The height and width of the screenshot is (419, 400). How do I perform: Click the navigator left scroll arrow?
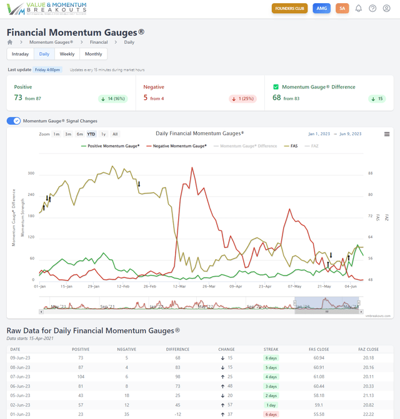pyautogui.click(x=41, y=311)
